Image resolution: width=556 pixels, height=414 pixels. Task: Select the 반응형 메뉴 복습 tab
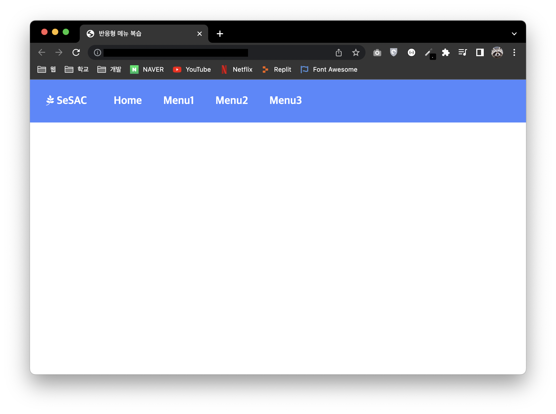[x=139, y=34]
